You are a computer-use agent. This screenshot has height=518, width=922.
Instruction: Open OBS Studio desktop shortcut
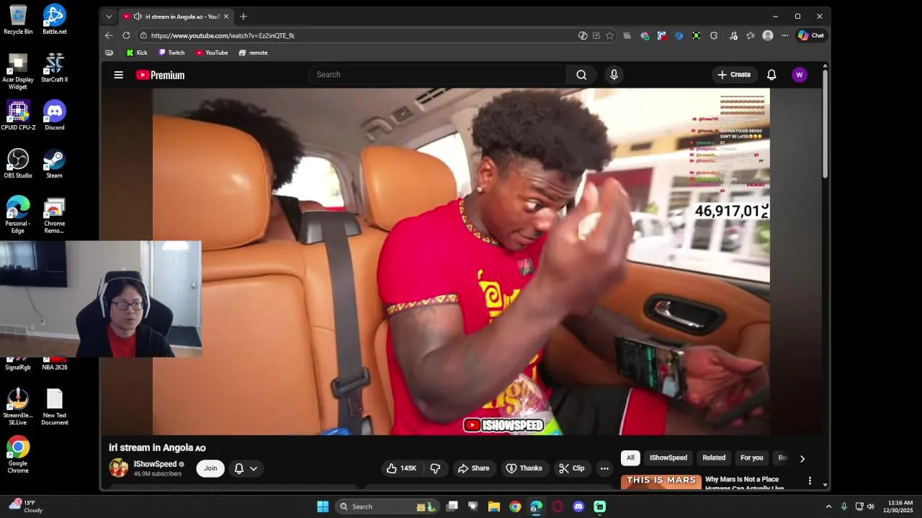[18, 164]
